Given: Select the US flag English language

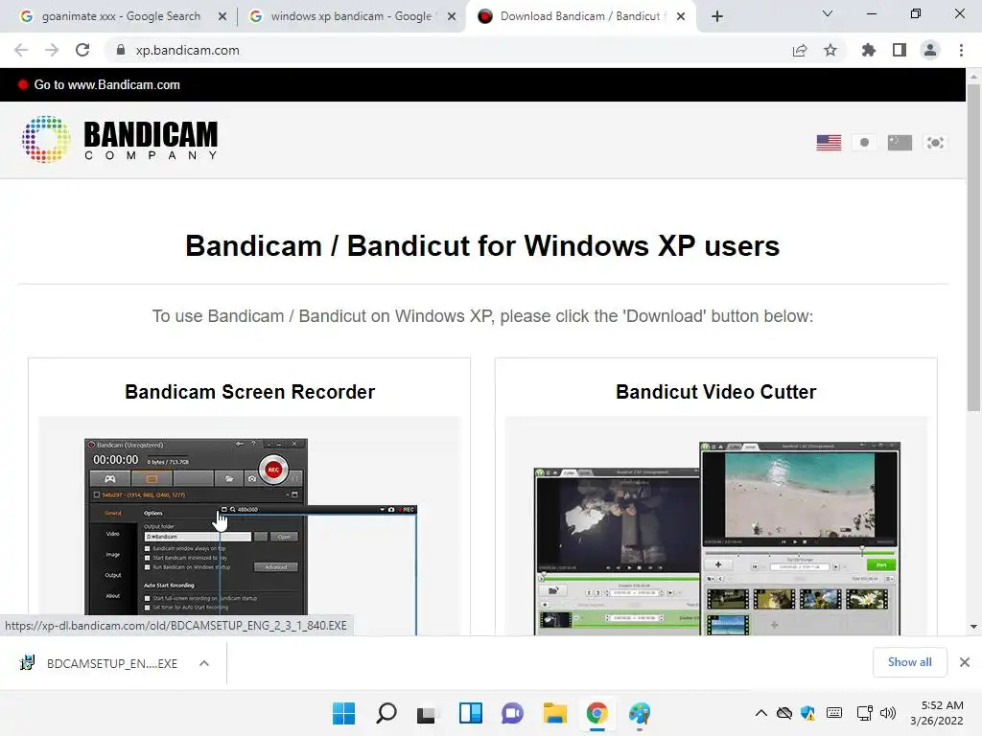Looking at the screenshot, I should pos(829,143).
